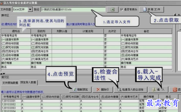Click the 载入 button
Image resolution: width=181 pixels, height=112 pixels.
[158, 90]
